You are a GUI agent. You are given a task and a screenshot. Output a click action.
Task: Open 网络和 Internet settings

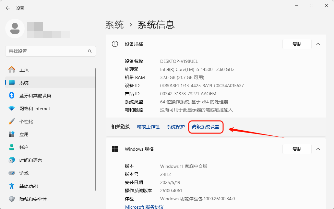tap(50, 109)
